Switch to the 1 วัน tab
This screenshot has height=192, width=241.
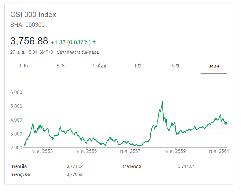23,66
